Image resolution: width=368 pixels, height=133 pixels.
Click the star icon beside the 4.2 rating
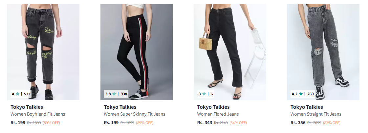point(301,94)
